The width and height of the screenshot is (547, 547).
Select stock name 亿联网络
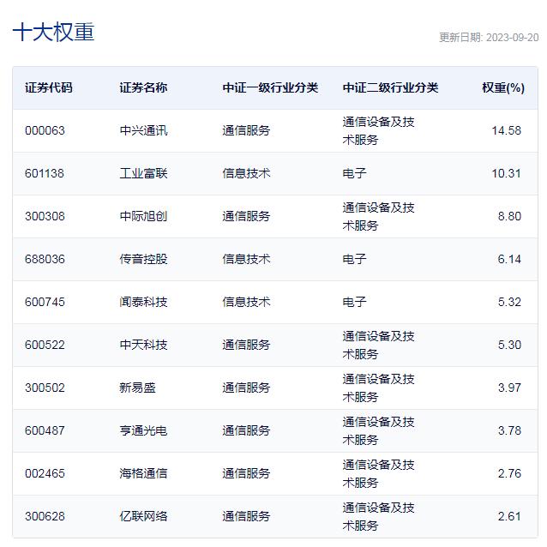[143, 517]
